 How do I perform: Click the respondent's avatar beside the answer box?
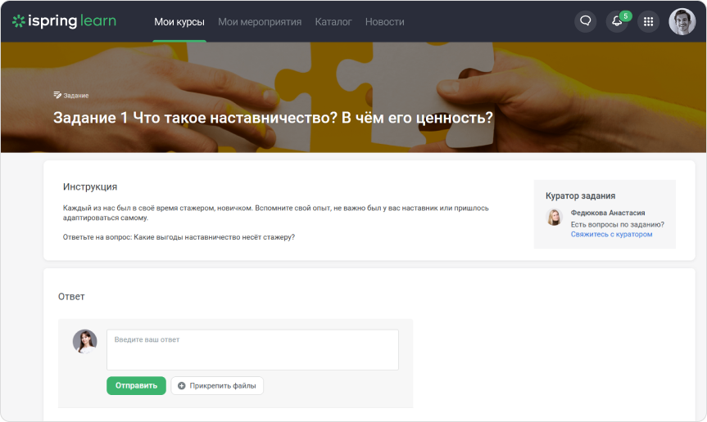pyautogui.click(x=84, y=342)
